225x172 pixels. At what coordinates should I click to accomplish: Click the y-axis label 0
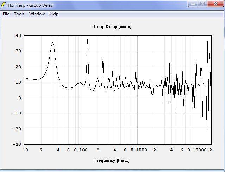(20, 98)
